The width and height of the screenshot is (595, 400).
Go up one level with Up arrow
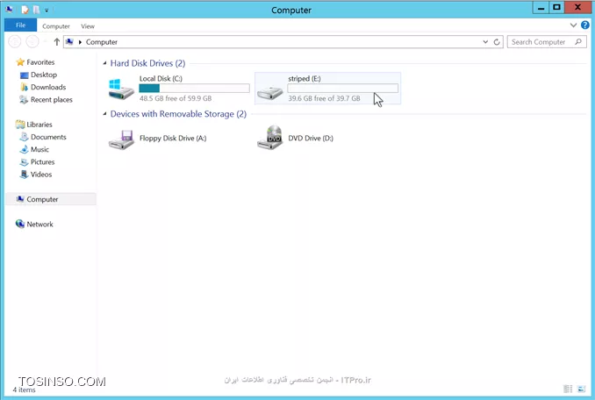[56, 42]
